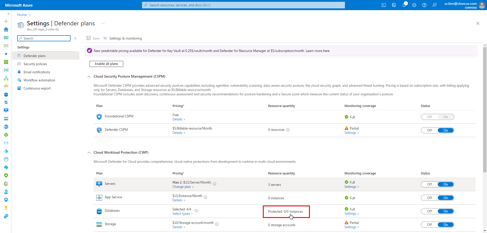487x233 pixels.
Task: Click the vertical scrollbar on the right
Action: click(x=485, y=110)
